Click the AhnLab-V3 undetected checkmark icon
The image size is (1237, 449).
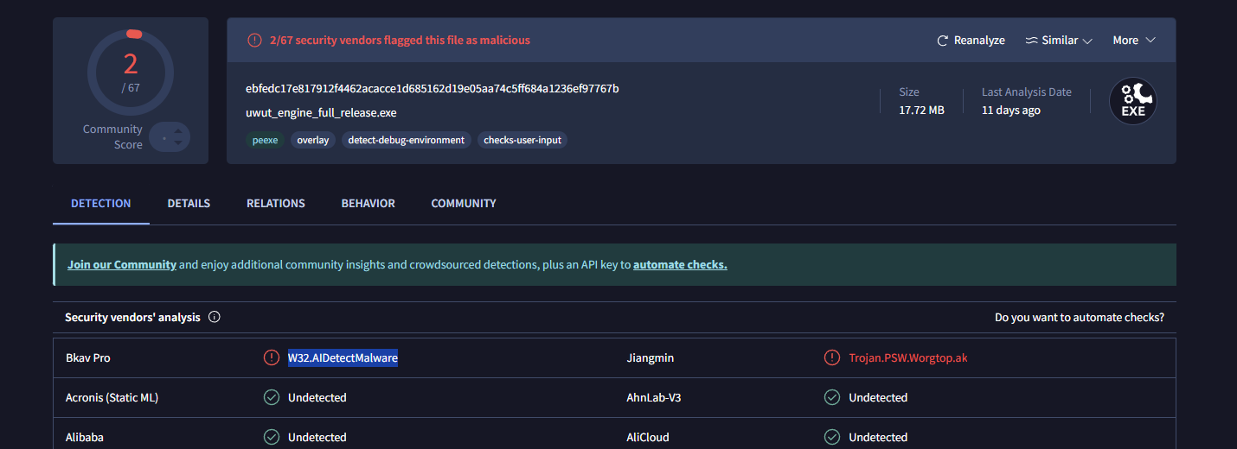click(832, 397)
